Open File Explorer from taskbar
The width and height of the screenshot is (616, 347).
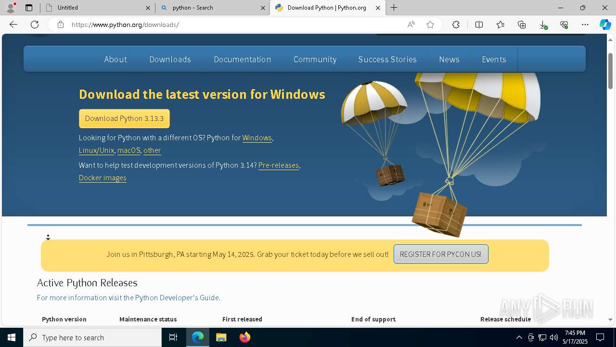(221, 337)
